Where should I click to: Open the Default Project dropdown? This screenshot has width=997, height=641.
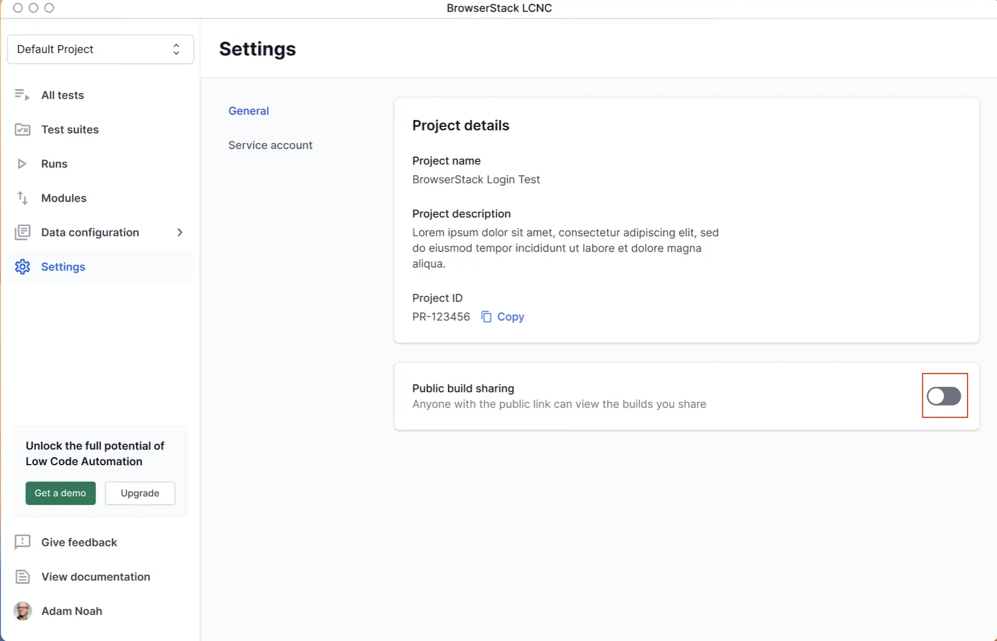point(100,50)
